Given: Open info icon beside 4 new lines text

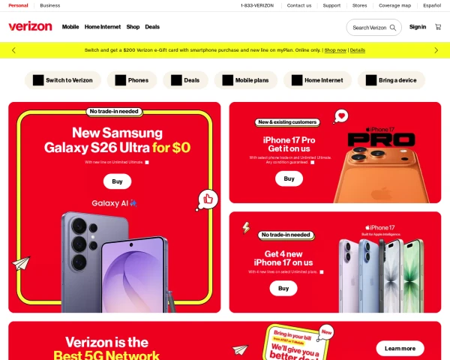Looking at the screenshot, I should coord(322,272).
